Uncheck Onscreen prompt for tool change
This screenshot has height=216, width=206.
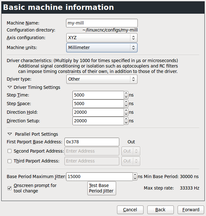tap(10, 188)
